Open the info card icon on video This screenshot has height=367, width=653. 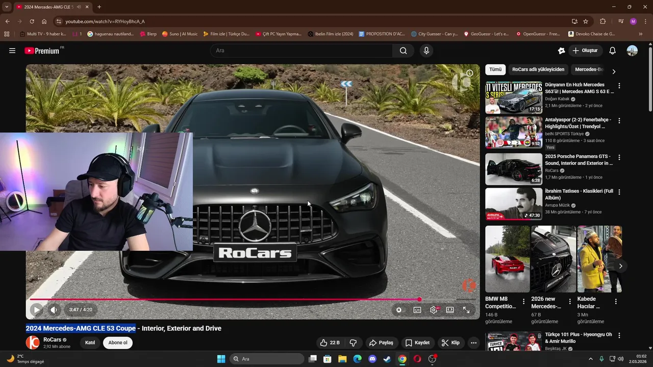click(469, 73)
